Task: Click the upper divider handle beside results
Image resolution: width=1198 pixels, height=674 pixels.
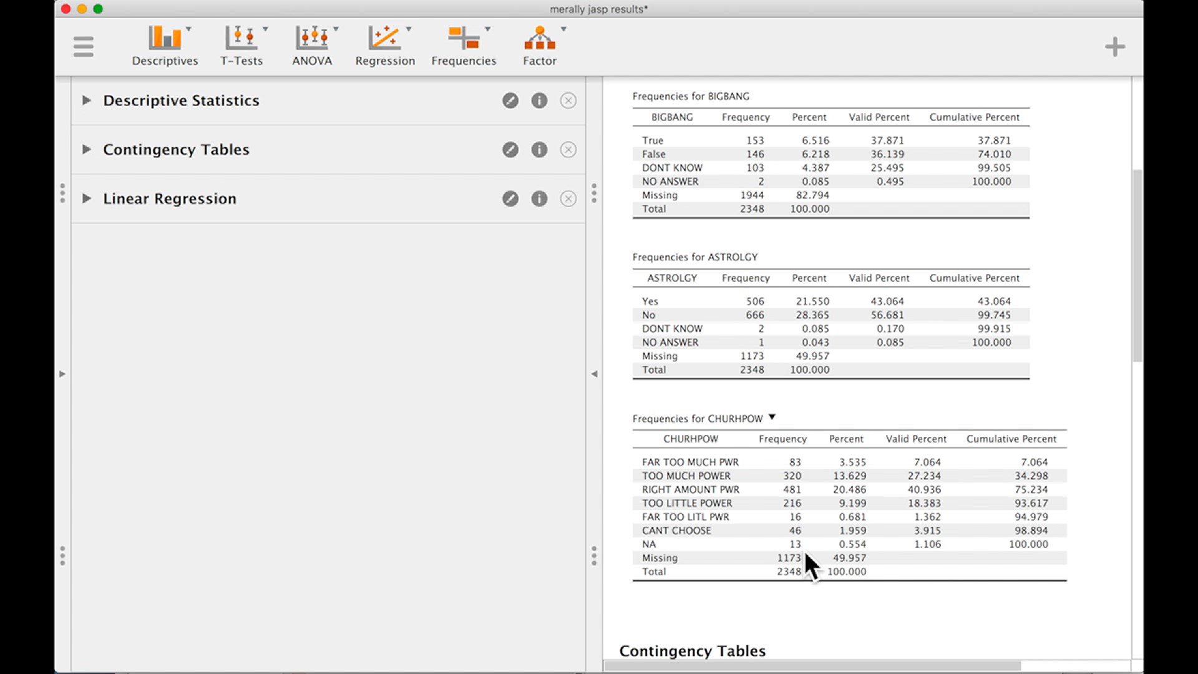Action: [x=594, y=193]
